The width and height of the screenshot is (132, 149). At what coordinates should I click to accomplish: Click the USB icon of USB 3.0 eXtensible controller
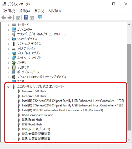pos(19,110)
